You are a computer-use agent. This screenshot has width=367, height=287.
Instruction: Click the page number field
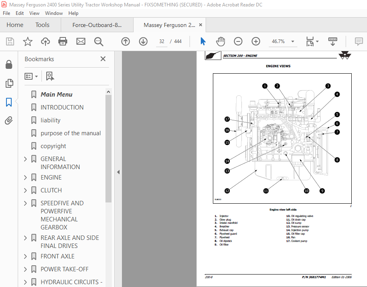coord(162,41)
